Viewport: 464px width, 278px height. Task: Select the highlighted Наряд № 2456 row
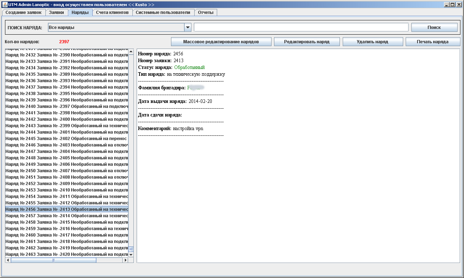pyautogui.click(x=67, y=209)
